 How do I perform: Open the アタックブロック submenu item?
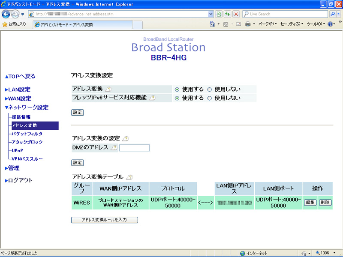click(27, 142)
